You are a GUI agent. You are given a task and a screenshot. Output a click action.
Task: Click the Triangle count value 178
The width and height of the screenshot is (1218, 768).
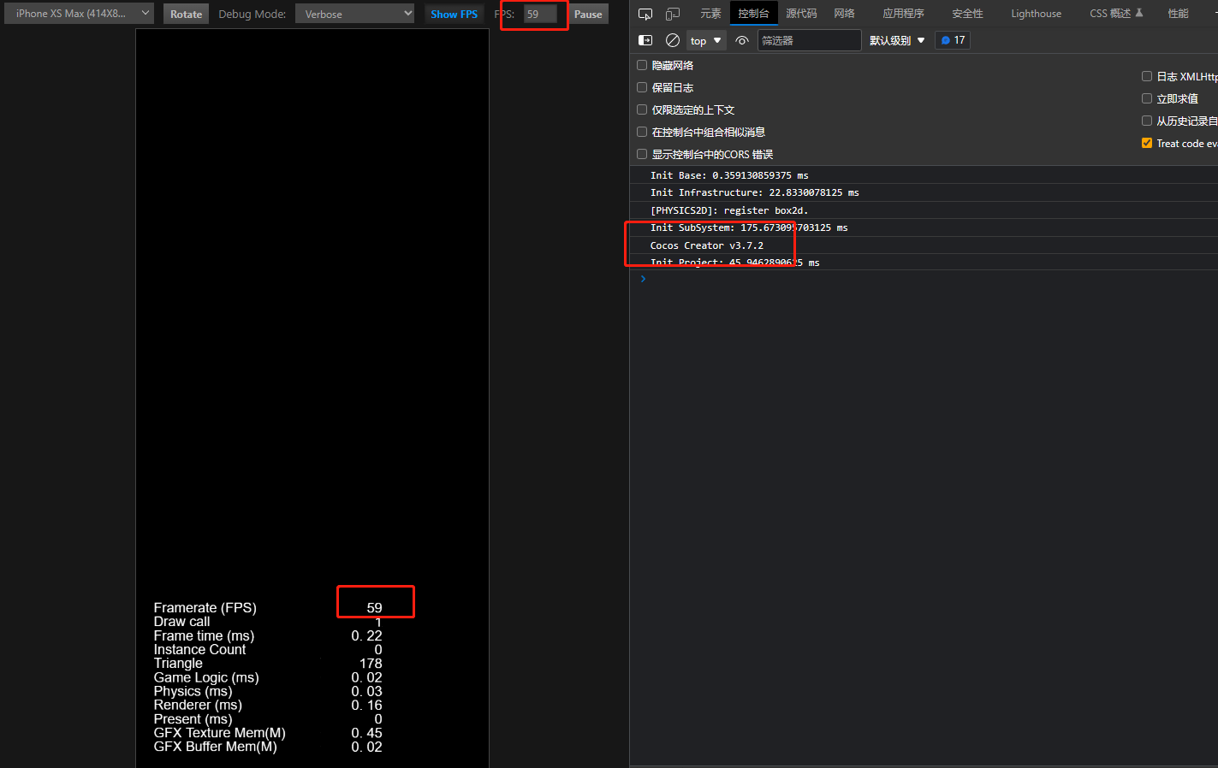click(371, 664)
